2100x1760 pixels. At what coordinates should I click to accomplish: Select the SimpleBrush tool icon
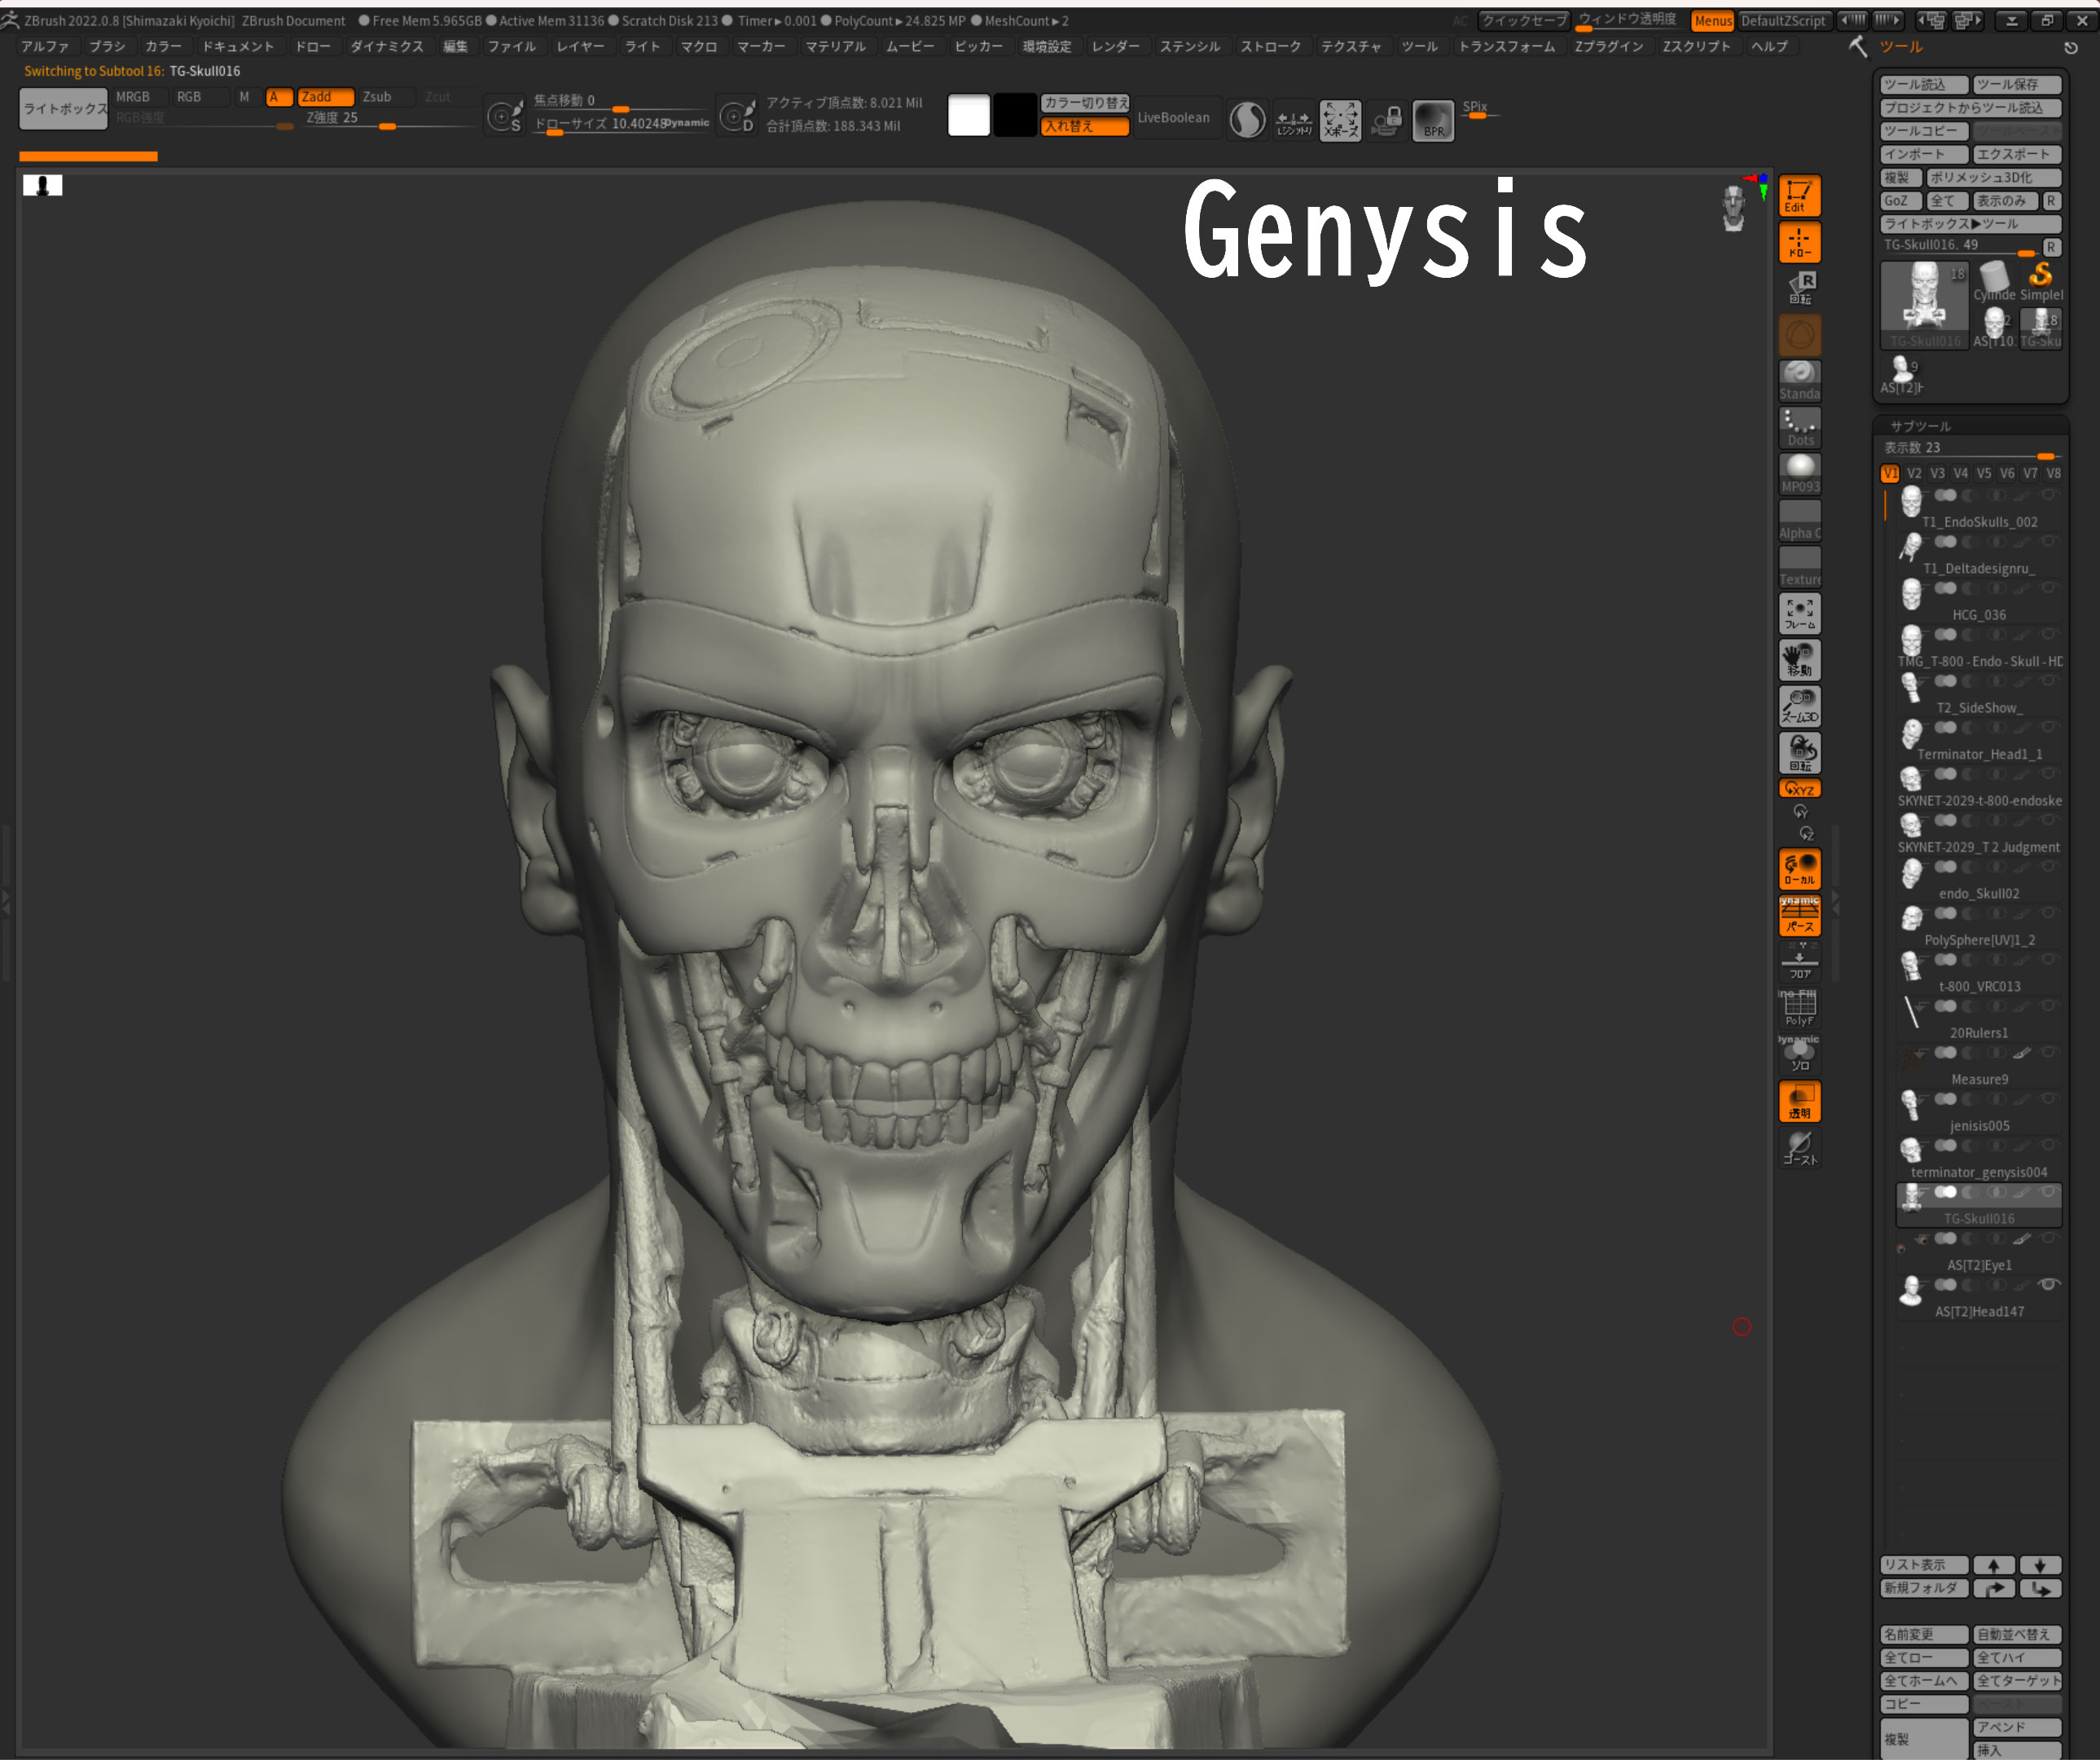[2040, 281]
